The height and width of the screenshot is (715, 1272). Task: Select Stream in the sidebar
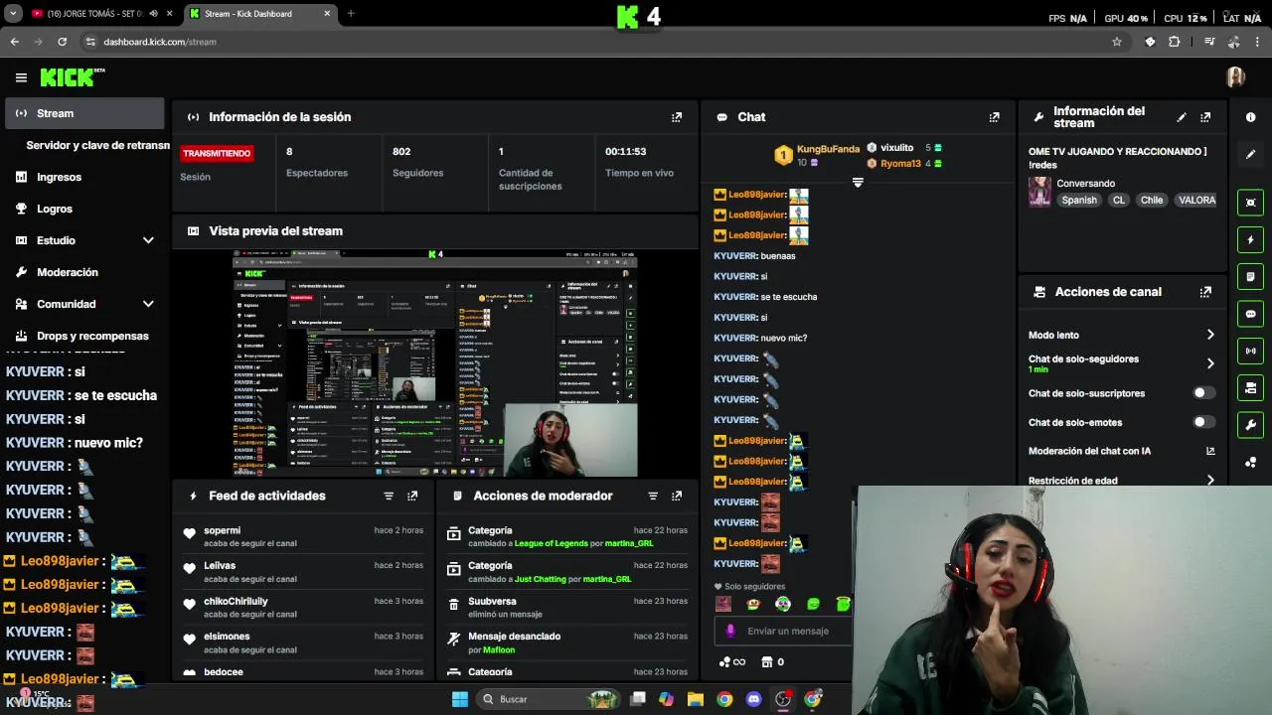tap(84, 113)
